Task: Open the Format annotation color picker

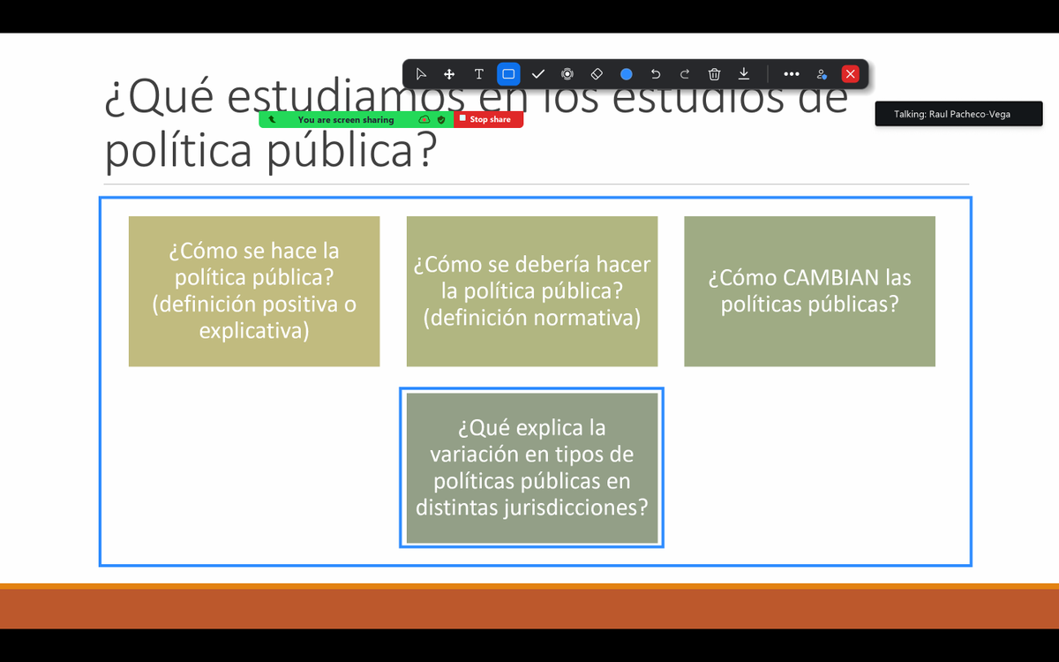Action: [626, 74]
